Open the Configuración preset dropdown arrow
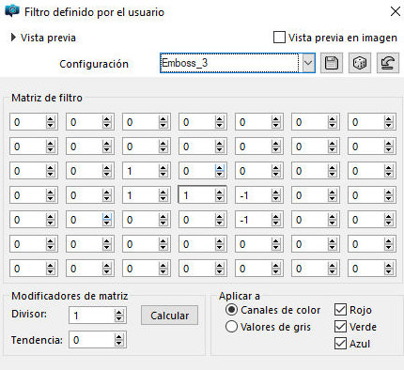This screenshot has height=370, width=404. (308, 63)
